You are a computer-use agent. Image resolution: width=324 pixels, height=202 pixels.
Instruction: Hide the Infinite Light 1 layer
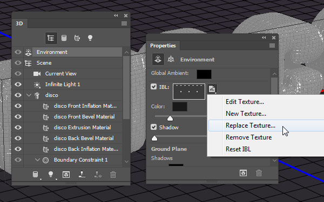click(x=18, y=85)
